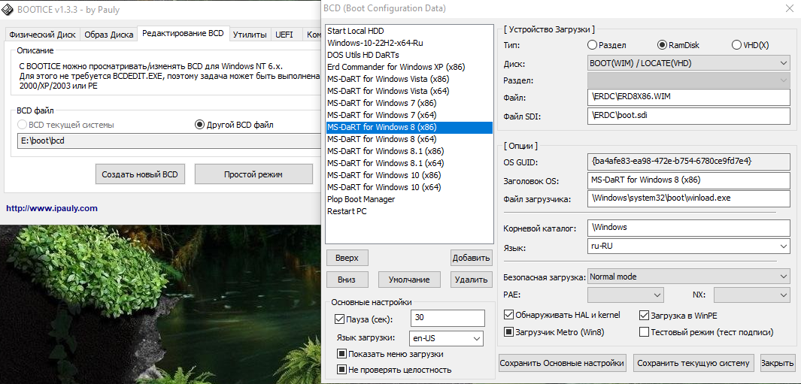Close the BCD dialog with X button
Image resolution: width=801 pixels, height=384 pixels.
pos(788,8)
